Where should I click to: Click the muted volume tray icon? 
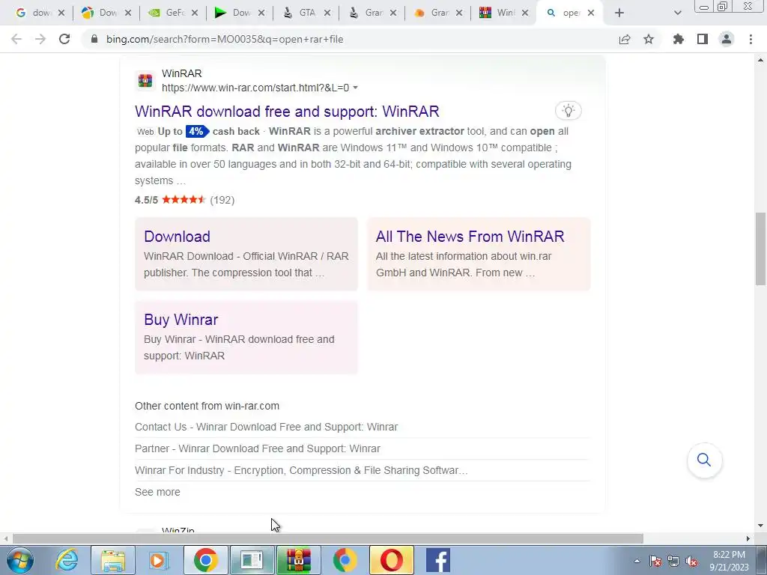(691, 562)
